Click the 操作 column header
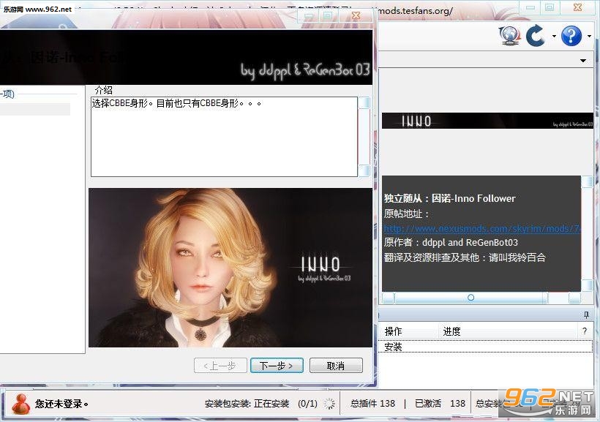600x422 pixels. coord(408,331)
